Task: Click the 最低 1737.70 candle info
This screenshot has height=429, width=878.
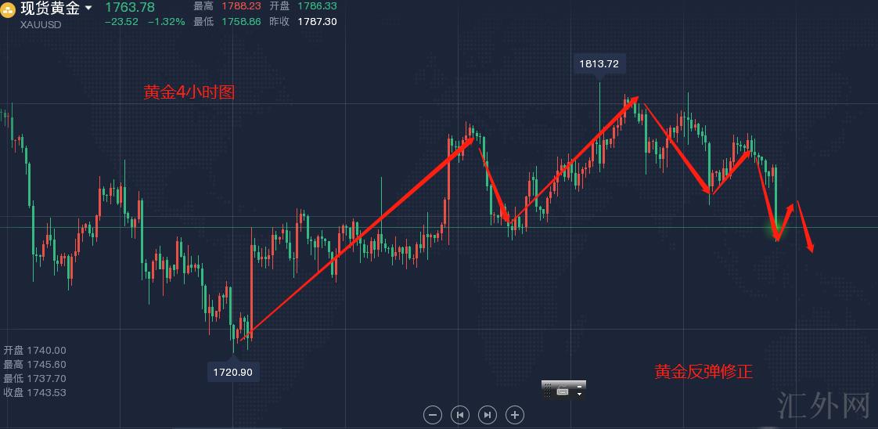Action: tap(34, 379)
